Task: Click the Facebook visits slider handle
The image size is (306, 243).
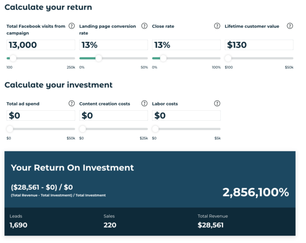Action: pos(13,58)
